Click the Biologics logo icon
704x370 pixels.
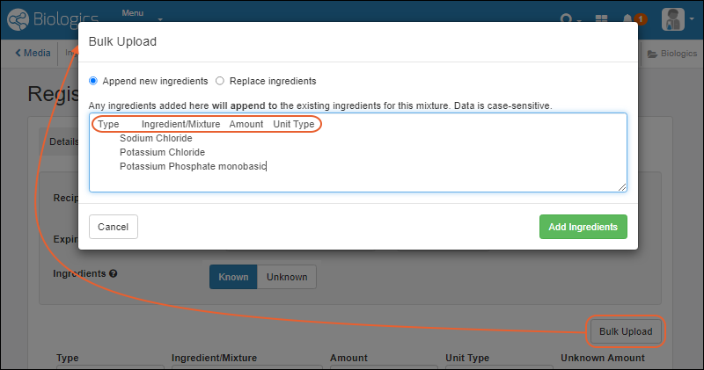pos(18,18)
